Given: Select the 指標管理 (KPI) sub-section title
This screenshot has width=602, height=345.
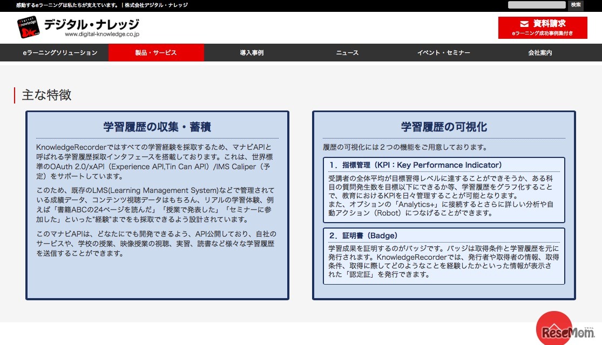Looking at the screenshot, I should tap(415, 165).
